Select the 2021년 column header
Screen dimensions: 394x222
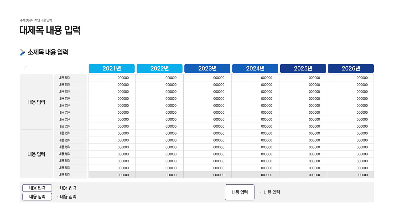[x=112, y=68]
